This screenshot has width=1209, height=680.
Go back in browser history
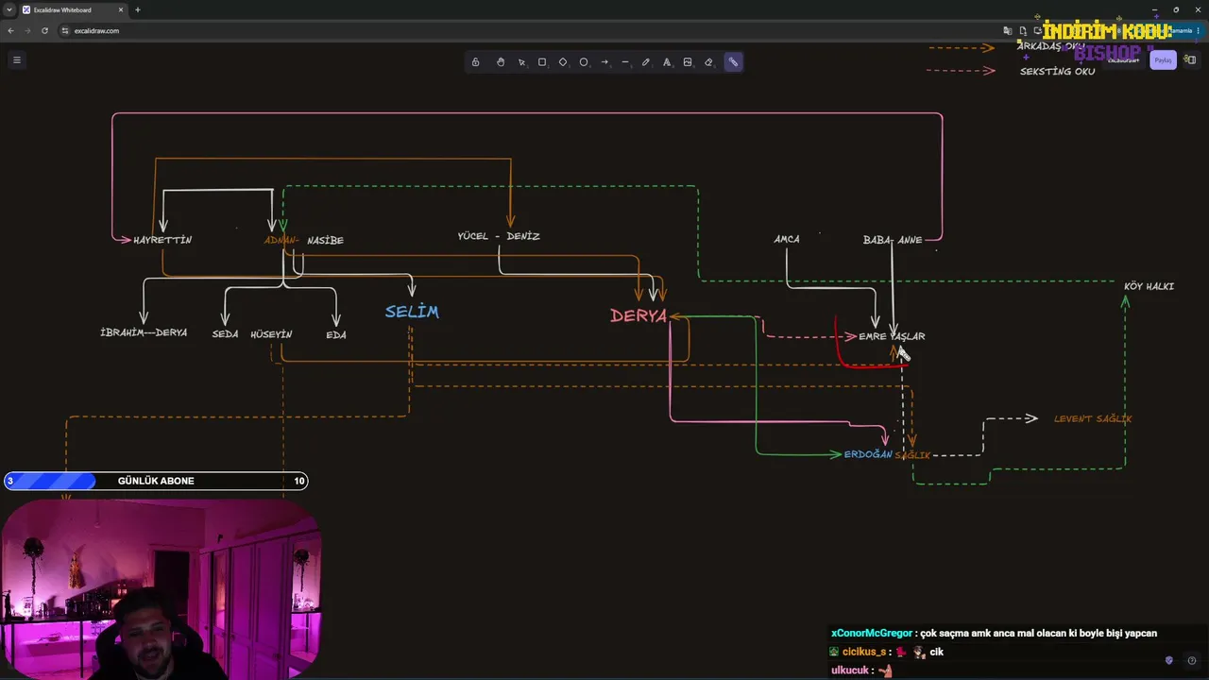[10, 30]
